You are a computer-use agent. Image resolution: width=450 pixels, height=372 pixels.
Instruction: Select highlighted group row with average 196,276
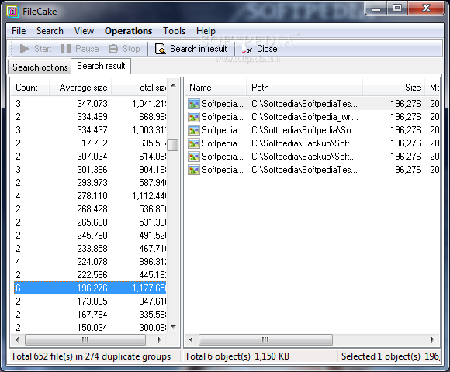pyautogui.click(x=90, y=288)
